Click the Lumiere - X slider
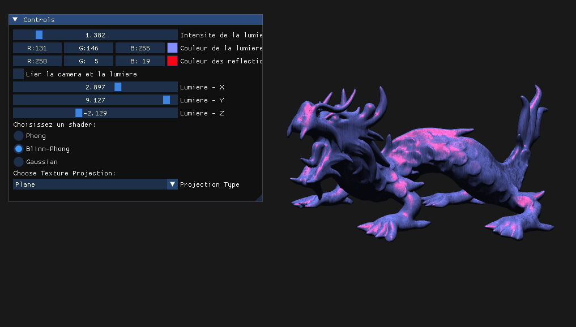 tap(95, 87)
